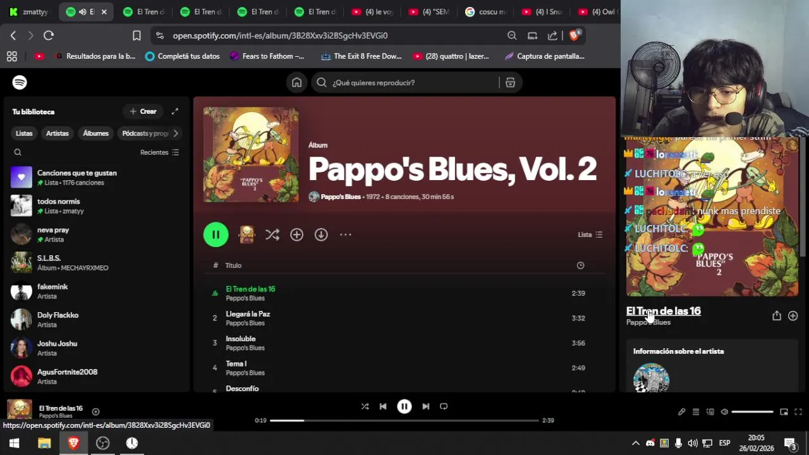Click the album cover art in header
This screenshot has height=455, width=809.
251,155
